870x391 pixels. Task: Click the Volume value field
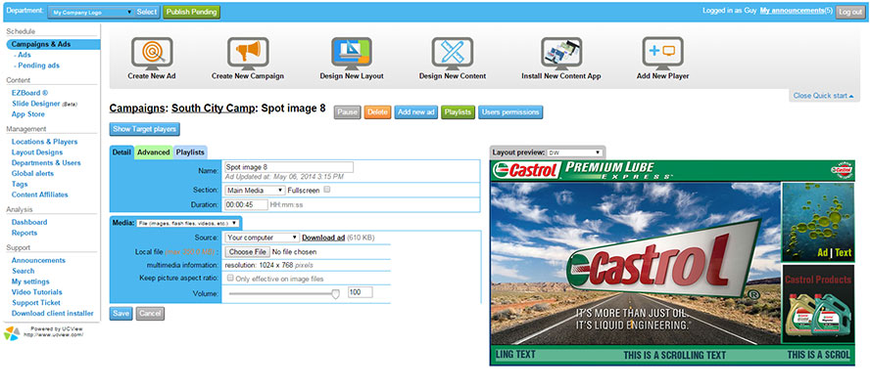(x=361, y=292)
